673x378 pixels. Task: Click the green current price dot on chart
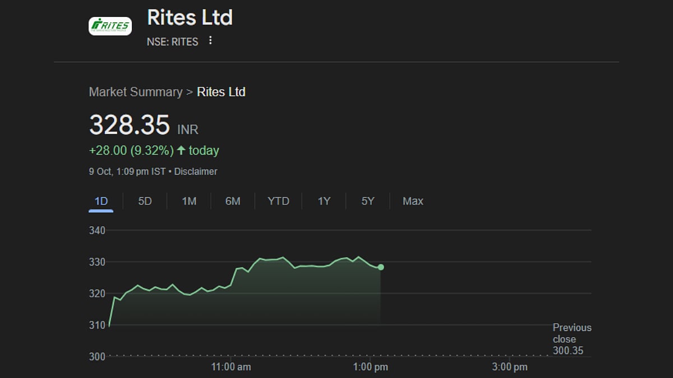[x=381, y=267]
